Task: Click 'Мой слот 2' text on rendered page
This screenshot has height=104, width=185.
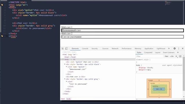Action: click(67, 34)
